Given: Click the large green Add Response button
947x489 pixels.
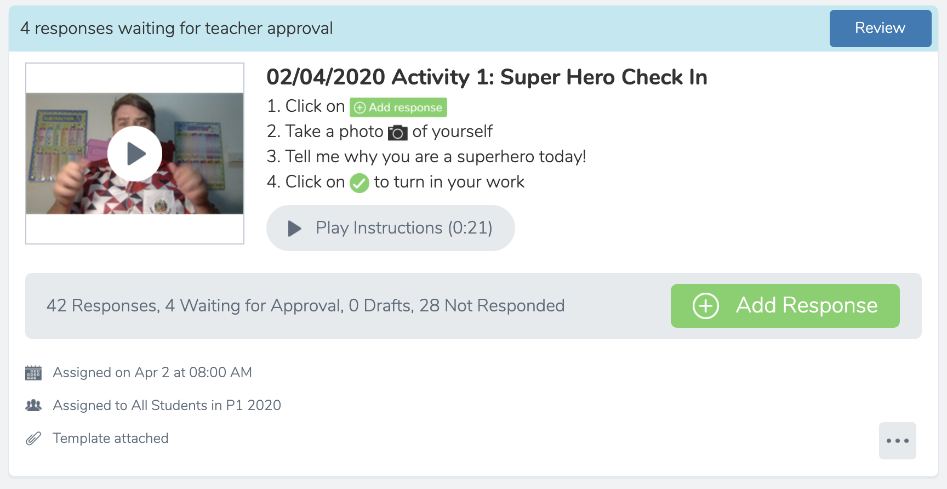Looking at the screenshot, I should pyautogui.click(x=785, y=306).
